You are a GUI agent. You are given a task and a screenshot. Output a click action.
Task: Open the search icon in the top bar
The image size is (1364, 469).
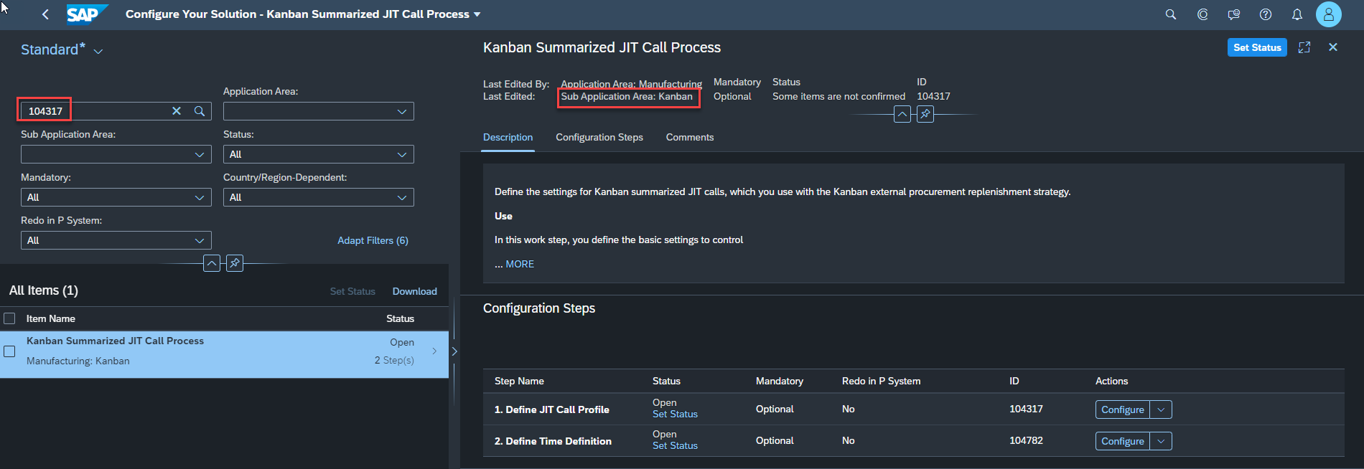click(1171, 14)
